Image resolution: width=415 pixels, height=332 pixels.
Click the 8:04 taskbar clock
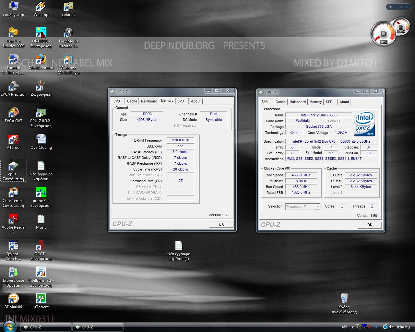pos(403,327)
